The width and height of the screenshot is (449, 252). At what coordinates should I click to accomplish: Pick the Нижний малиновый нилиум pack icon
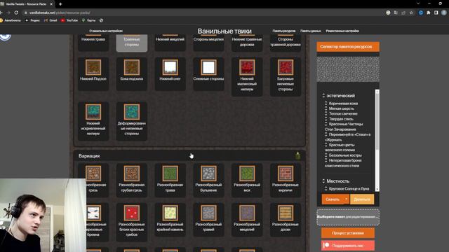point(247,67)
